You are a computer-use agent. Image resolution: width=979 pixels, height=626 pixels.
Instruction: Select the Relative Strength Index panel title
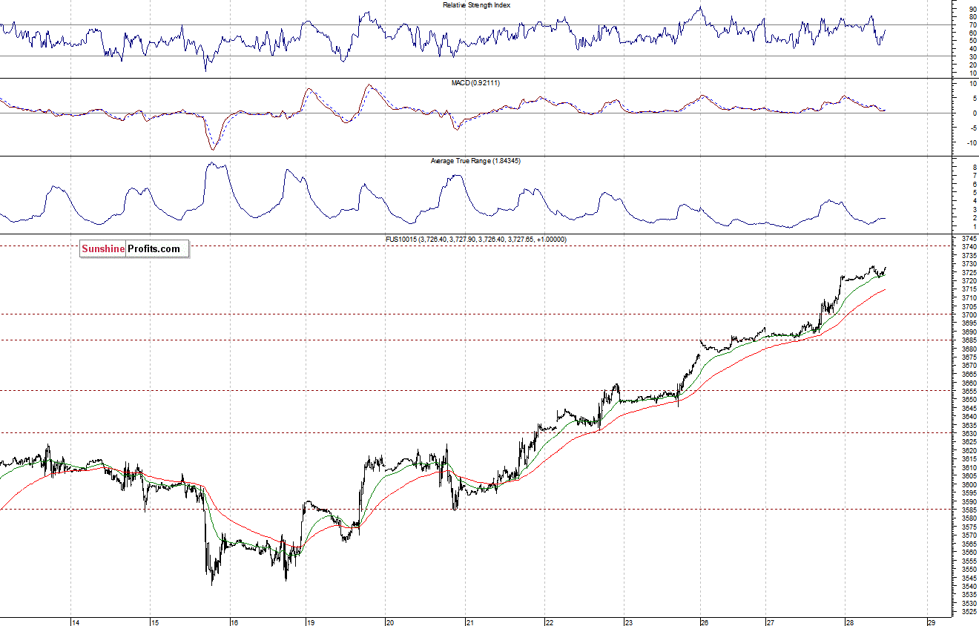pos(476,4)
